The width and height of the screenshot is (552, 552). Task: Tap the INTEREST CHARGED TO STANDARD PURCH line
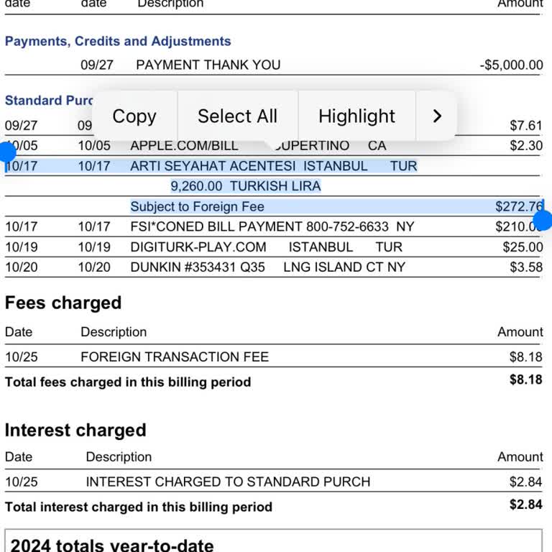(228, 482)
